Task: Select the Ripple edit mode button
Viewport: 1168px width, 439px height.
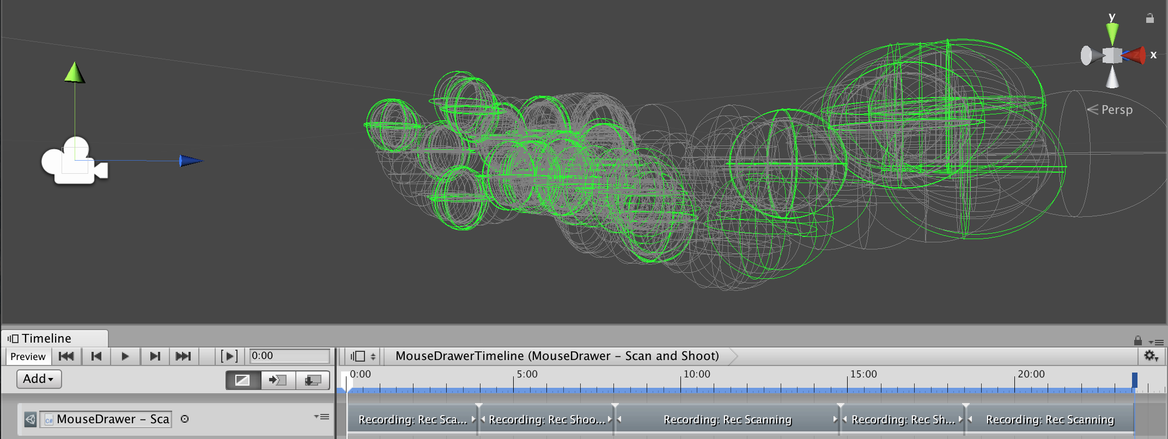Action: (x=278, y=380)
